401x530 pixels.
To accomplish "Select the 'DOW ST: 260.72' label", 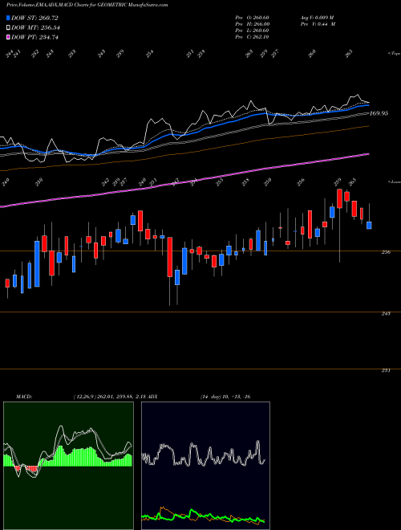I will (34, 18).
